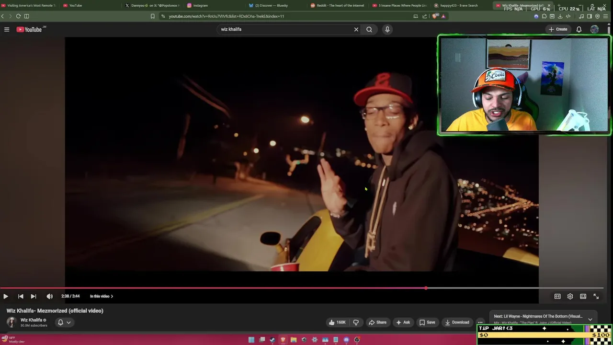Bookmark this page
The image size is (613, 345).
pos(153,16)
